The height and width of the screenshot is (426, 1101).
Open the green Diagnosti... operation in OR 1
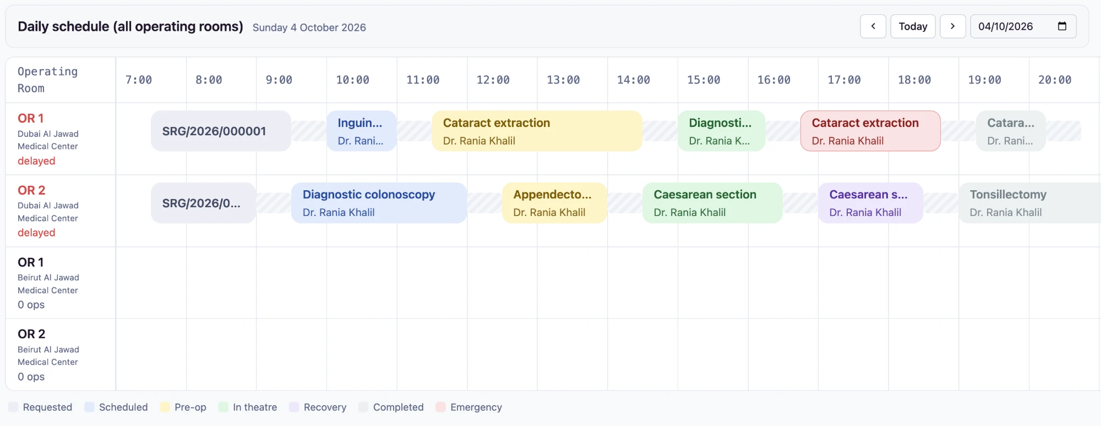pos(721,131)
